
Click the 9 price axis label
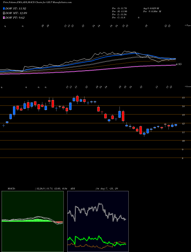(x=183, y=149)
